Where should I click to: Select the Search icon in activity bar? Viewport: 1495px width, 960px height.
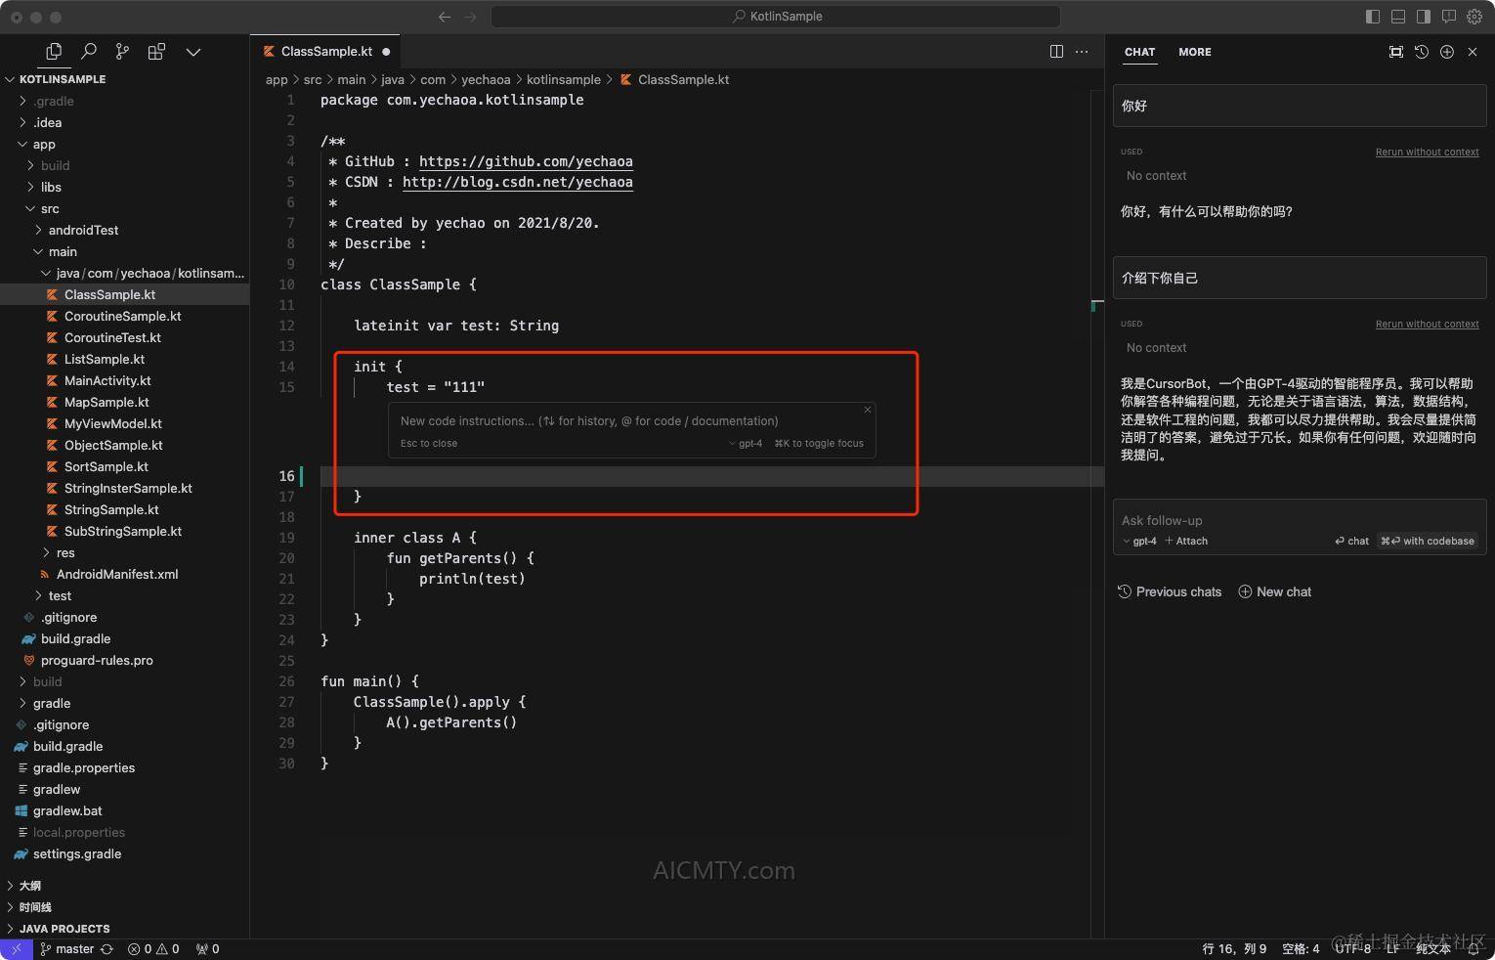pyautogui.click(x=89, y=51)
